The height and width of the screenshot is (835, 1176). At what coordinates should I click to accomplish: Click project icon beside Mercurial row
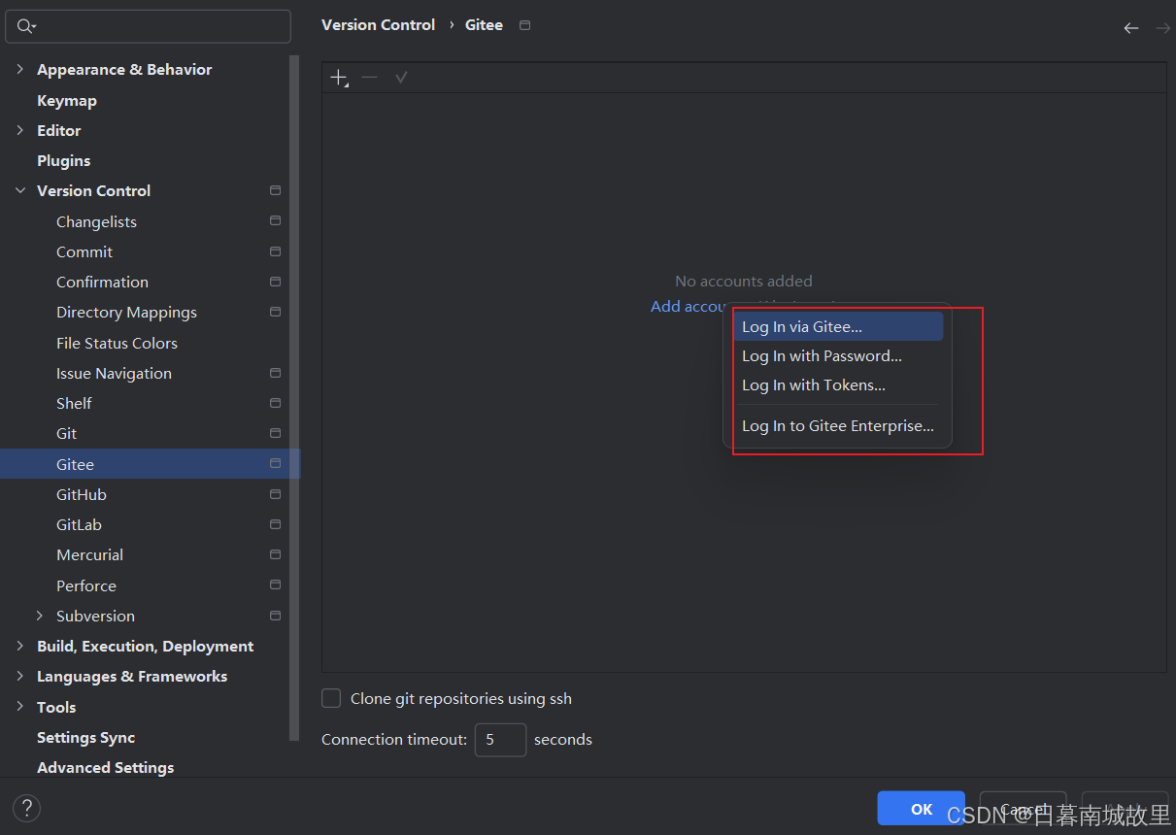click(x=276, y=554)
